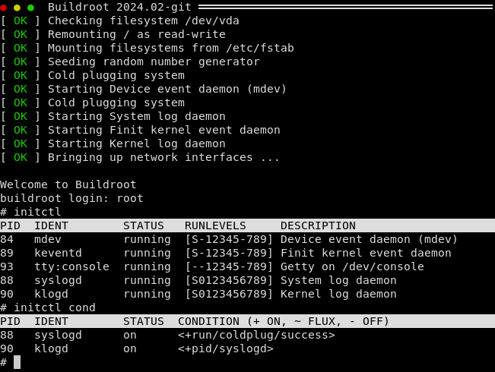Click '<+pid/syslogd>' condition

click(x=226, y=348)
